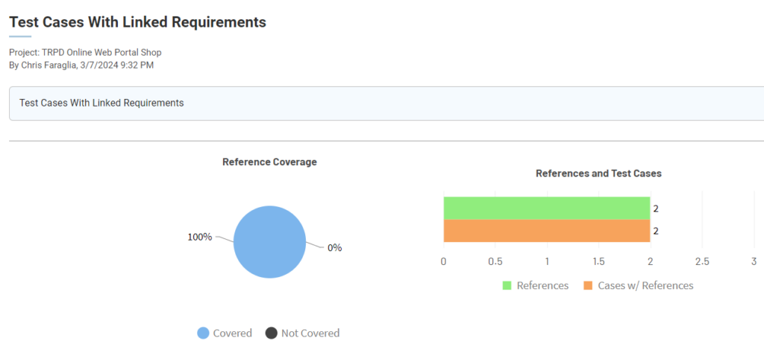This screenshot has height=341, width=764.
Task: Hide the 'Covered' series via legend text
Action: [232, 333]
